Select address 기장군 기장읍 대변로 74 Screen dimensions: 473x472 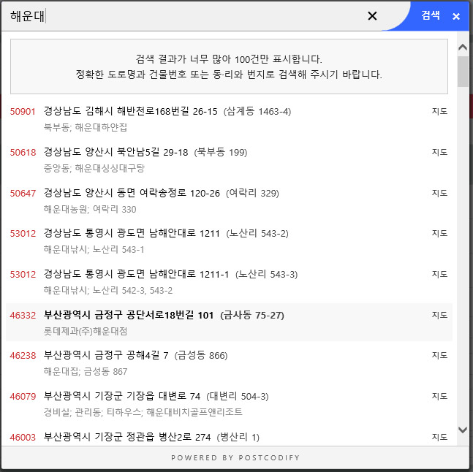pyautogui.click(x=122, y=396)
